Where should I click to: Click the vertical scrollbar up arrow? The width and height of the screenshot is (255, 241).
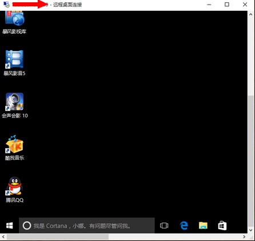(251, 14)
